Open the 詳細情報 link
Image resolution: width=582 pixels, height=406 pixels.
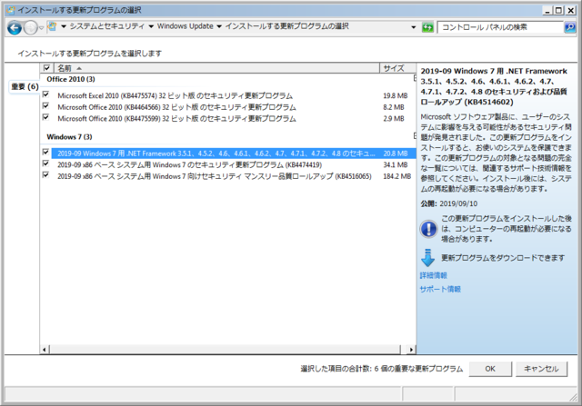pyautogui.click(x=433, y=275)
